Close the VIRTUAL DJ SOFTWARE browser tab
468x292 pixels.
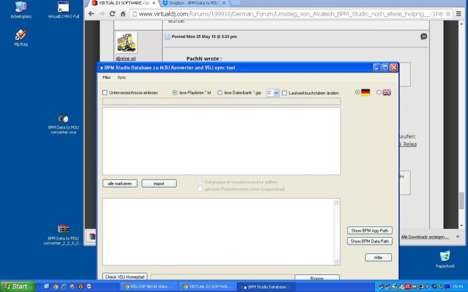pyautogui.click(x=154, y=3)
